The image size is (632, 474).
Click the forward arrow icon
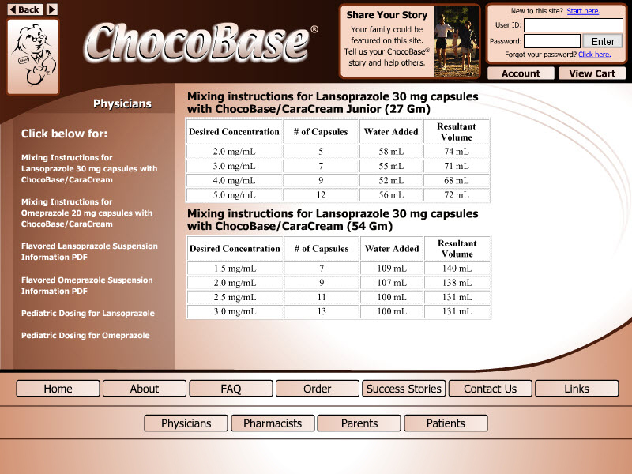(52, 9)
